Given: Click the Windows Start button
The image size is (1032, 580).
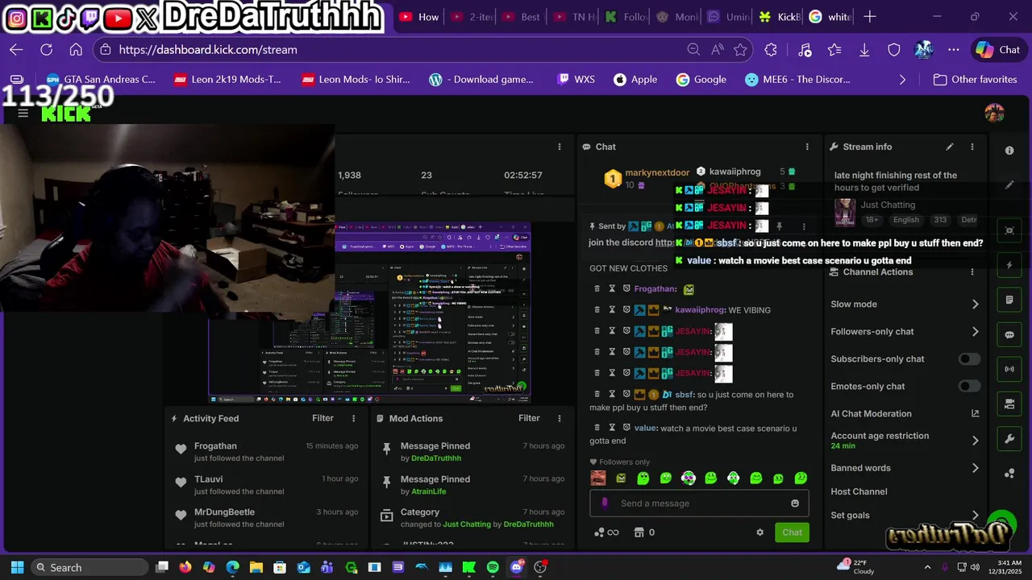Looking at the screenshot, I should tap(17, 568).
